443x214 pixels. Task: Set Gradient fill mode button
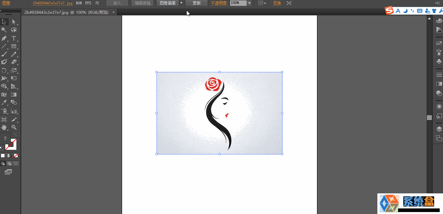coord(10,155)
